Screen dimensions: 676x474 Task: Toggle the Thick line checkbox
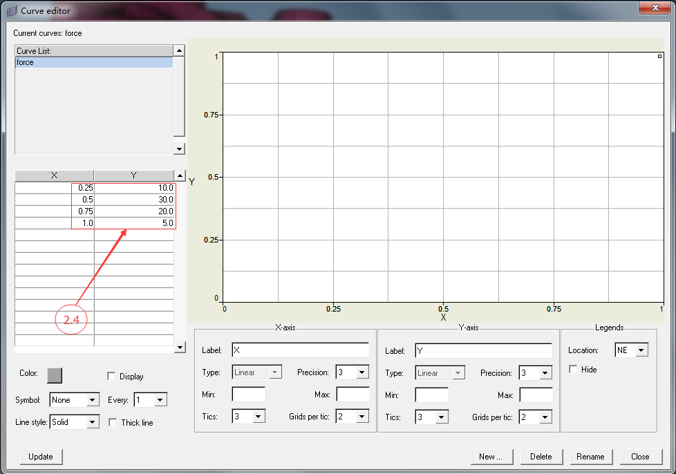pyautogui.click(x=113, y=422)
